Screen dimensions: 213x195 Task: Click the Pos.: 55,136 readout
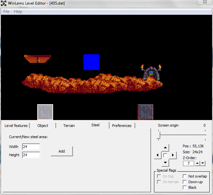193,146
